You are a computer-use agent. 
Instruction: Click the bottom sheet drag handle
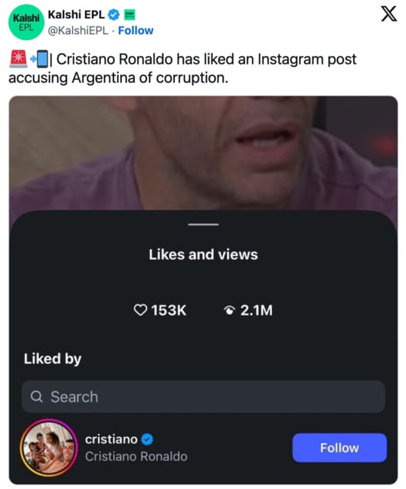(203, 225)
